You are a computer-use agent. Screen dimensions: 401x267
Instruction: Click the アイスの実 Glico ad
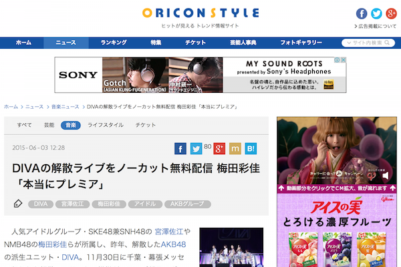tap(337, 230)
